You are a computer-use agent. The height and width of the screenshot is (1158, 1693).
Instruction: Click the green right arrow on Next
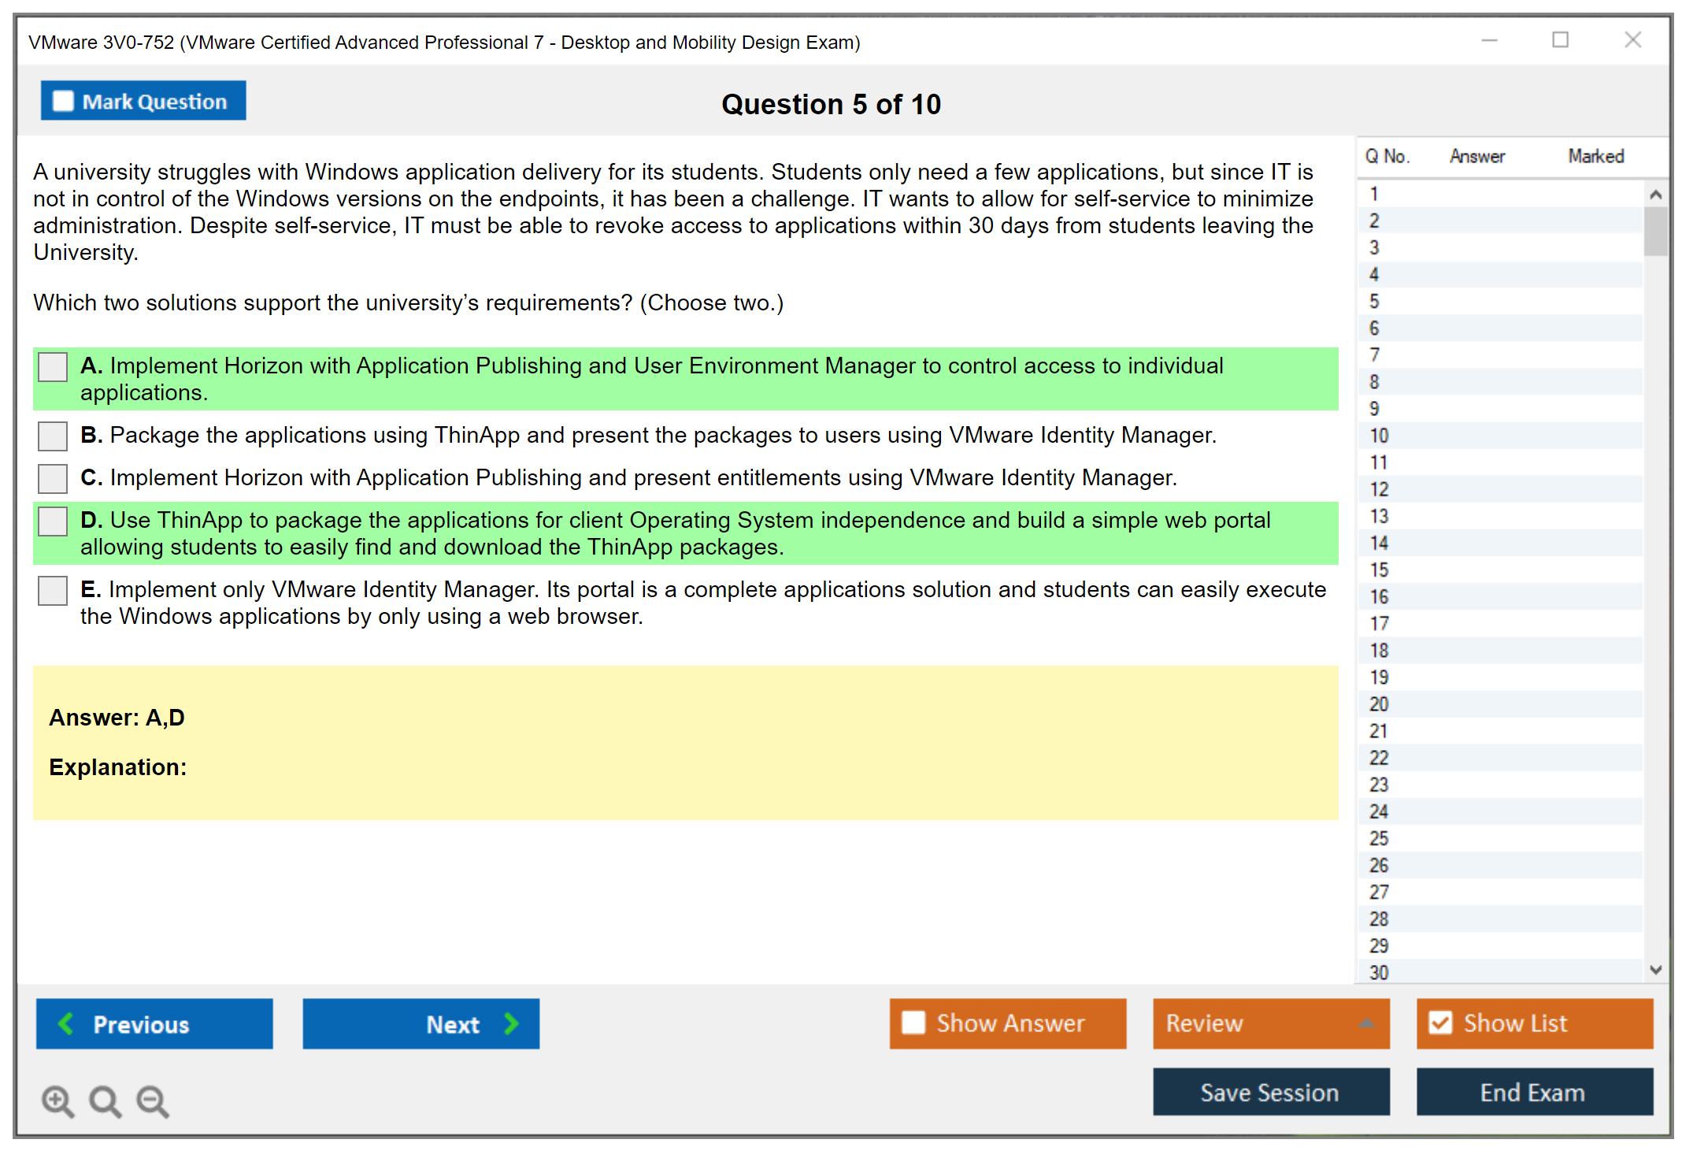coord(512,1023)
